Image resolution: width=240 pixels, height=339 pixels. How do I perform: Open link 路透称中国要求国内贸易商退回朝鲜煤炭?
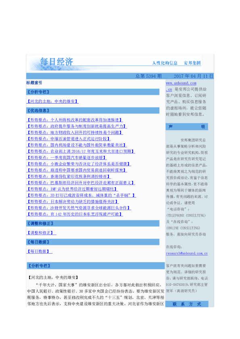tap(77, 170)
